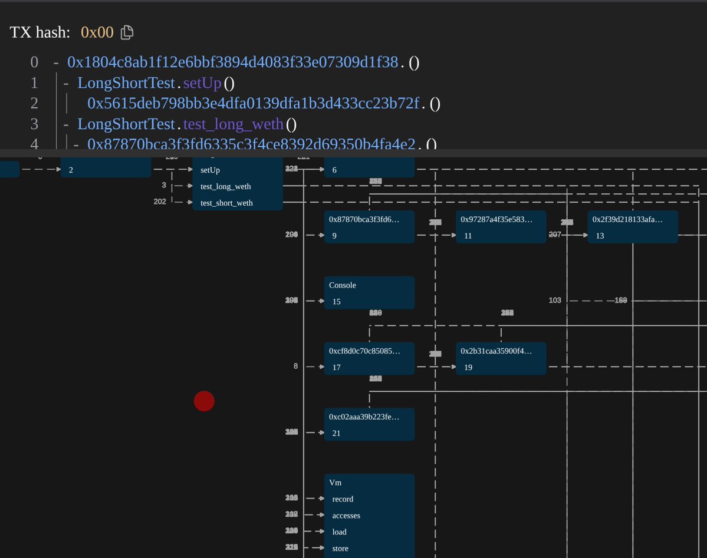Click the red circle marker on the canvas
Image resolution: width=707 pixels, height=558 pixels.
click(204, 401)
